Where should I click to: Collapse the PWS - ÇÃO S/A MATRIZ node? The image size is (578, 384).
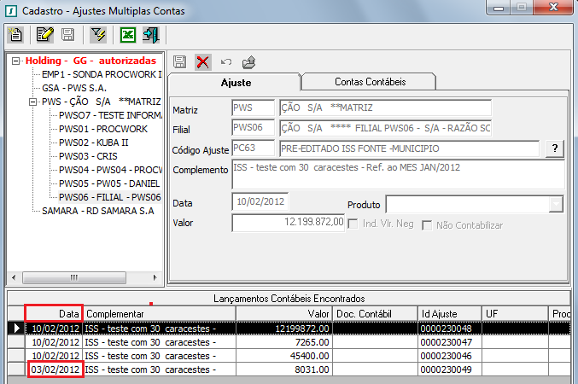33,102
